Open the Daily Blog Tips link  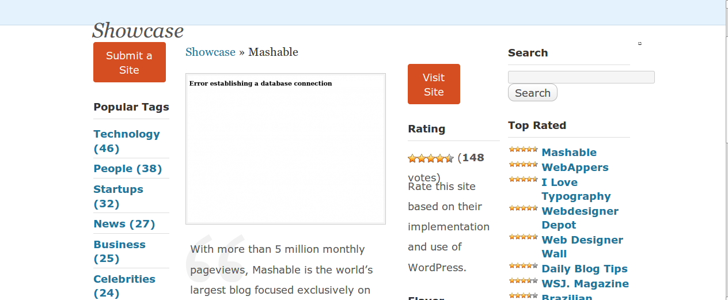point(585,269)
